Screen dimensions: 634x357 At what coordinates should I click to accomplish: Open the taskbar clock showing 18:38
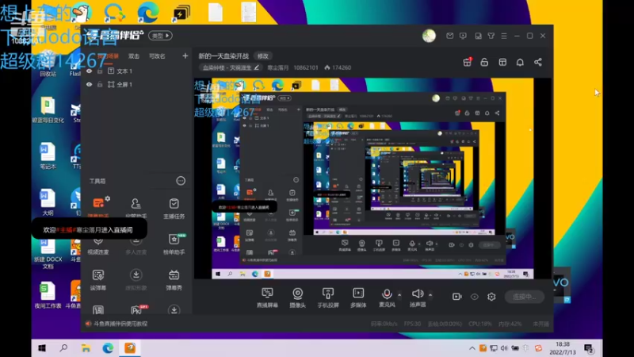pos(563,348)
